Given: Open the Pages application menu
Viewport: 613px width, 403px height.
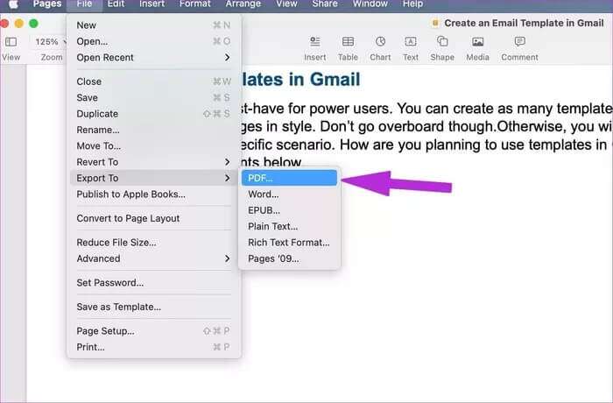Looking at the screenshot, I should click(x=47, y=4).
